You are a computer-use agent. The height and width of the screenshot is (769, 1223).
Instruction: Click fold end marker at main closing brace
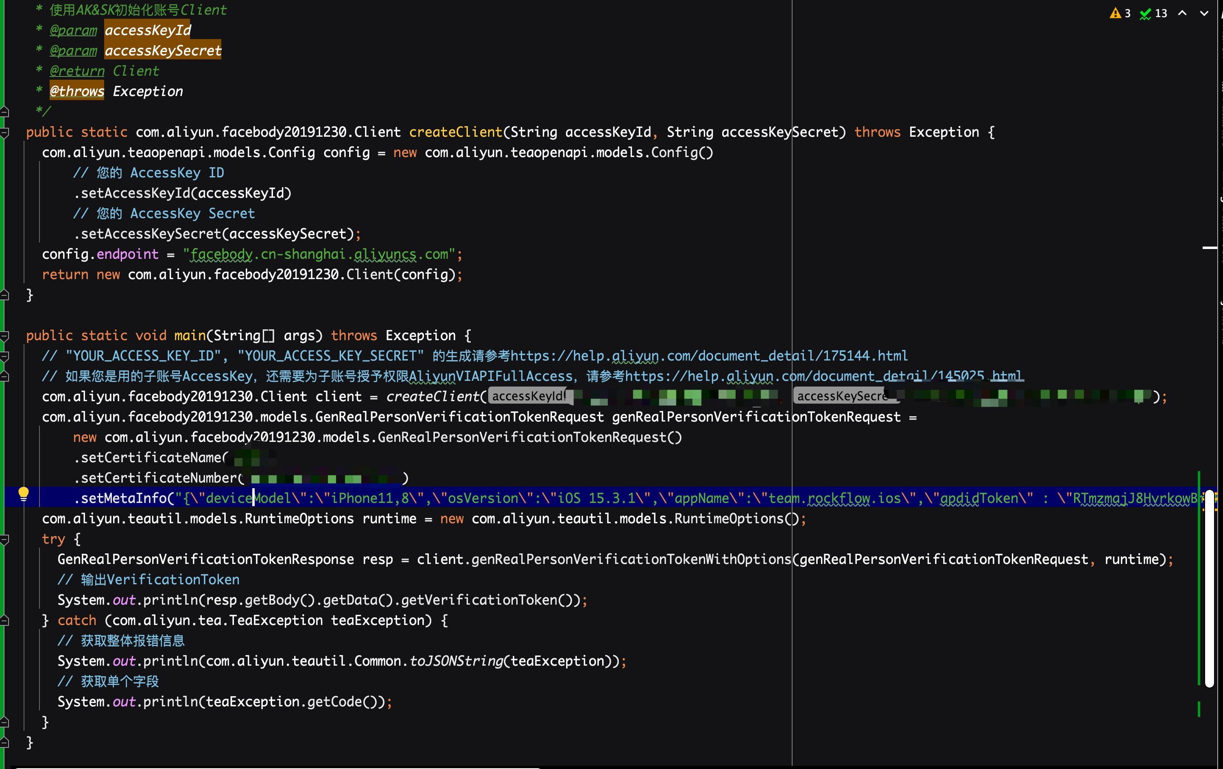click(4, 743)
